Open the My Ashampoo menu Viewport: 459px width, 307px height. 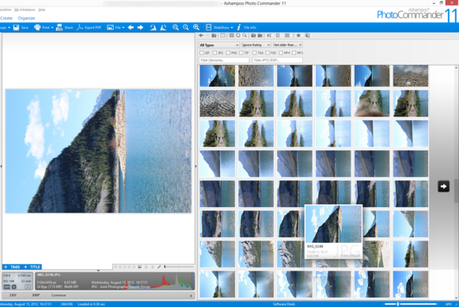tap(25, 9)
